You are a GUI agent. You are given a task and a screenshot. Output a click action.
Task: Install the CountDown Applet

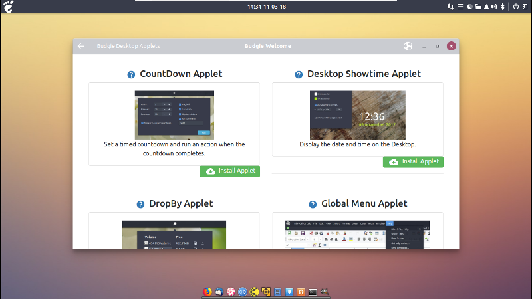coord(229,171)
